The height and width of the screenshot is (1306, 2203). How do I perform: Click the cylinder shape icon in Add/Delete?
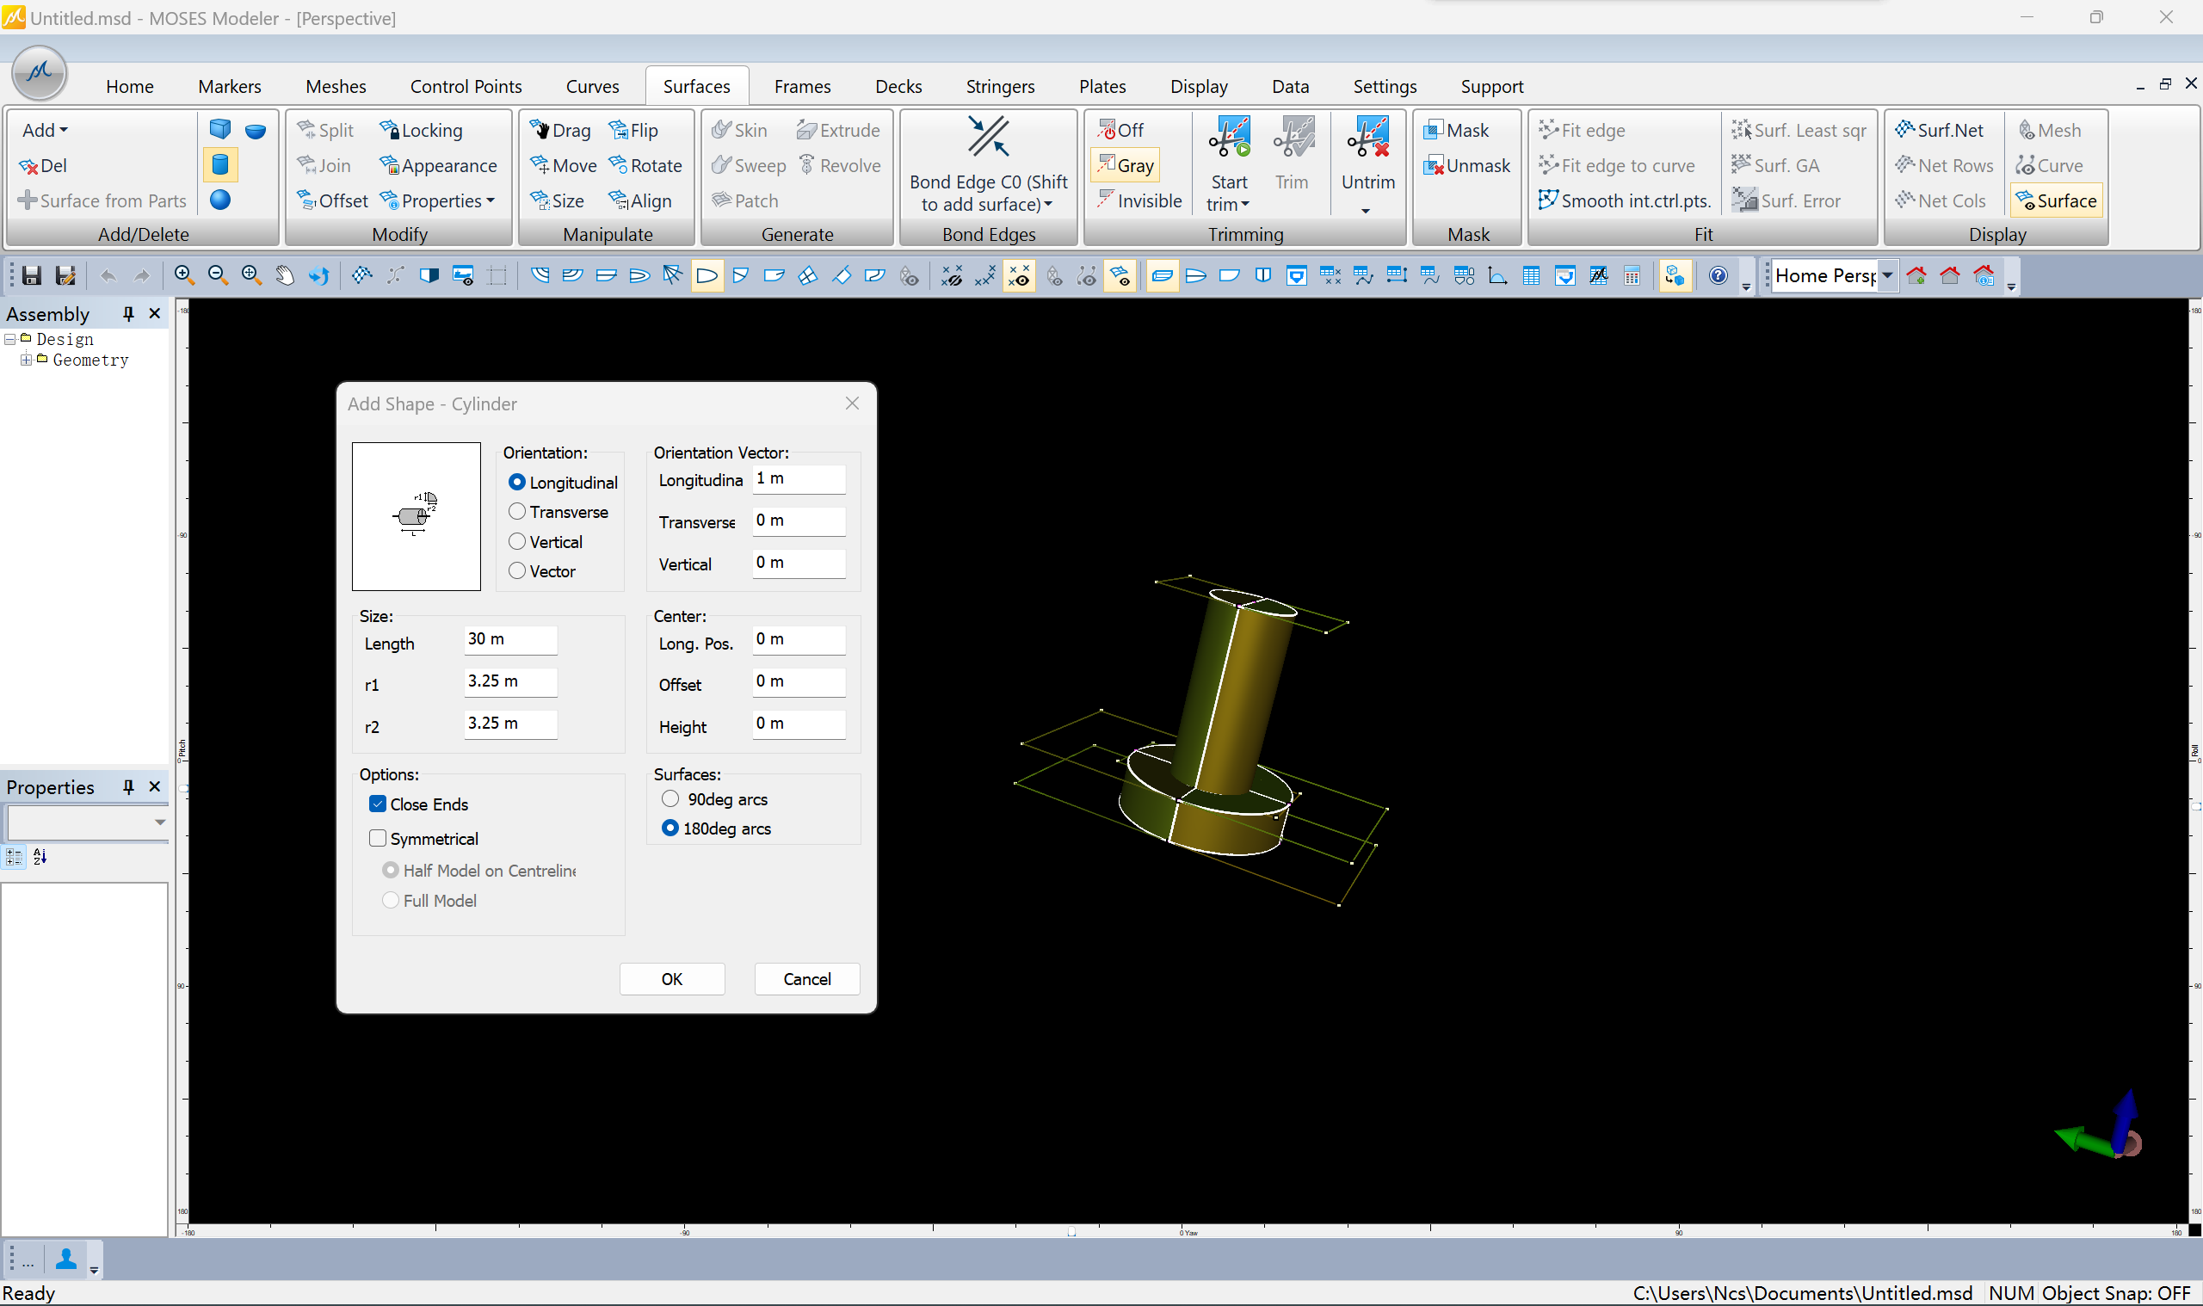[x=220, y=164]
